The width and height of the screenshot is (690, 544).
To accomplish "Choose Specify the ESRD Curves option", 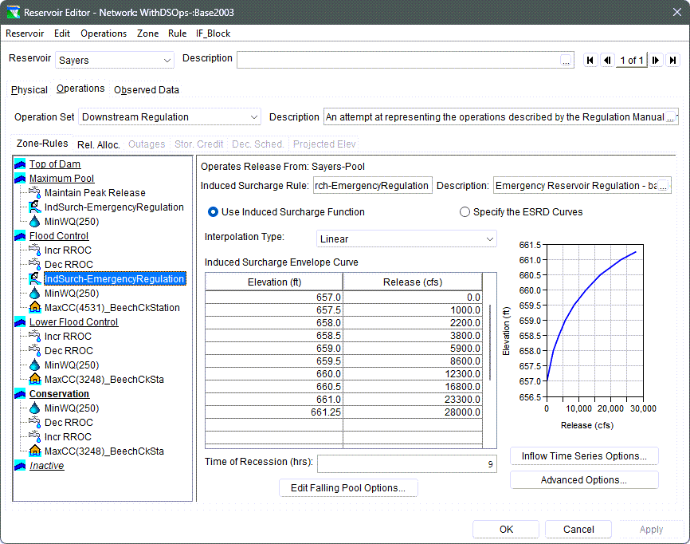I will click(465, 212).
